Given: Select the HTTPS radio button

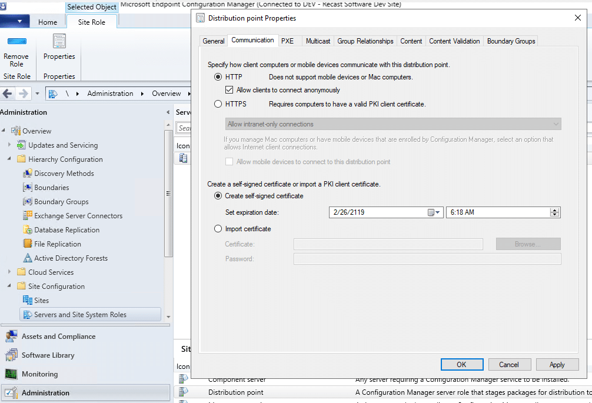Looking at the screenshot, I should click(218, 104).
